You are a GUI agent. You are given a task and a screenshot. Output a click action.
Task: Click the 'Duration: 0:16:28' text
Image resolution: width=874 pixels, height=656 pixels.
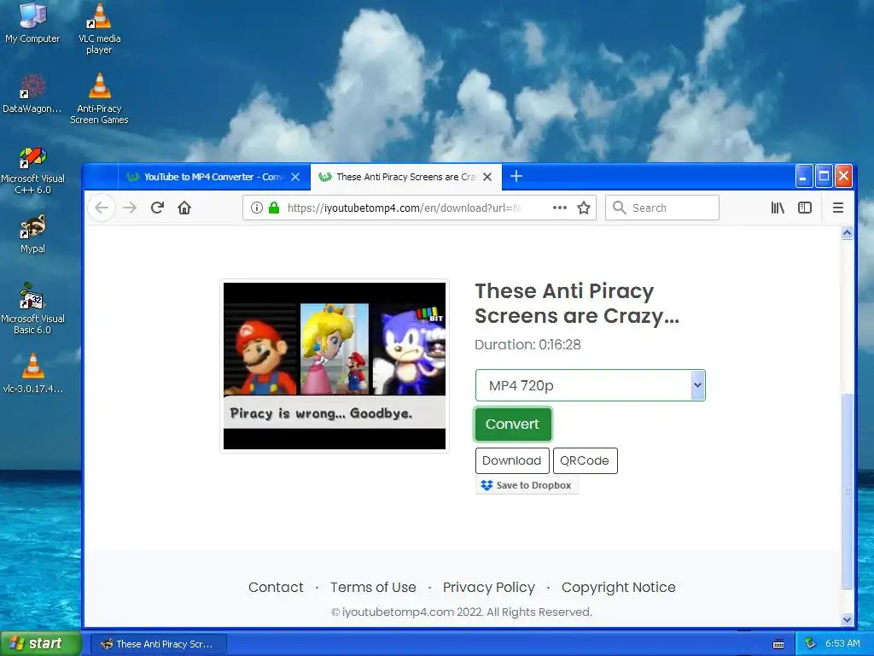click(527, 345)
